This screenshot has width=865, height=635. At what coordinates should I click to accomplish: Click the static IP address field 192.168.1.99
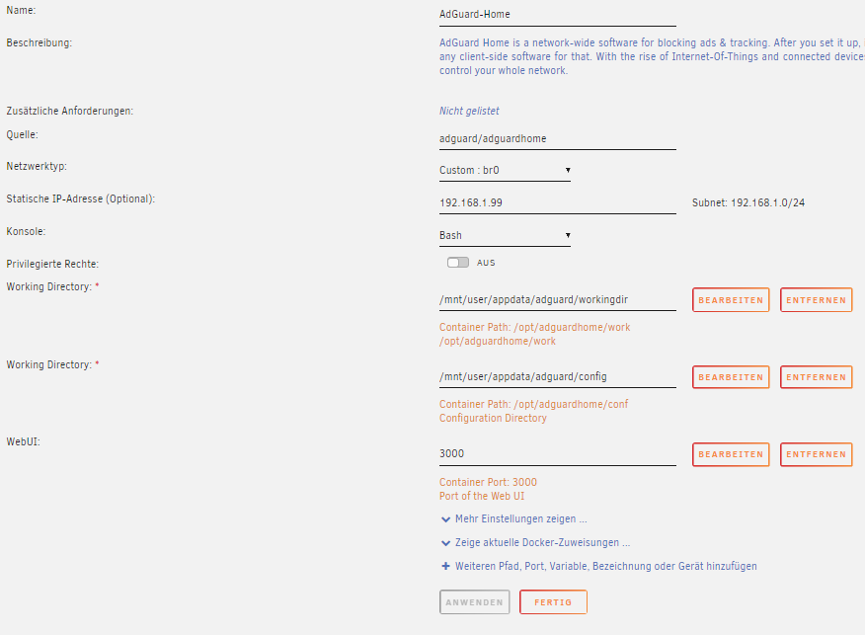pos(557,203)
